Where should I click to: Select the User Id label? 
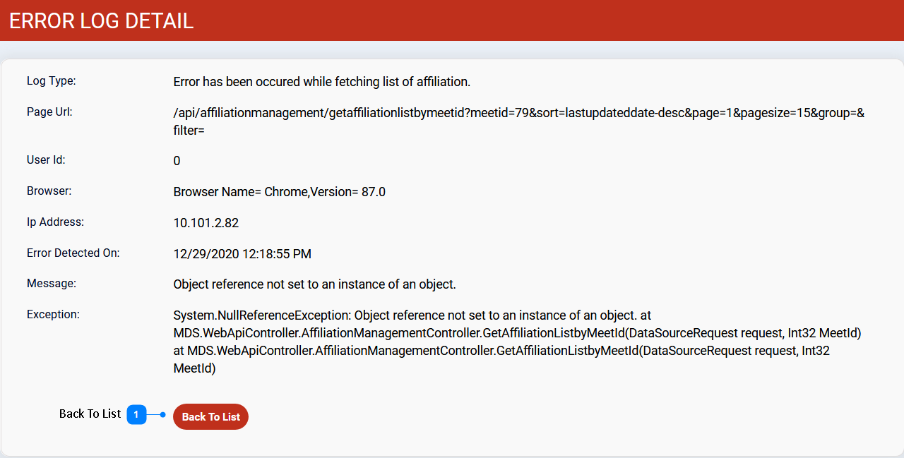click(x=46, y=159)
